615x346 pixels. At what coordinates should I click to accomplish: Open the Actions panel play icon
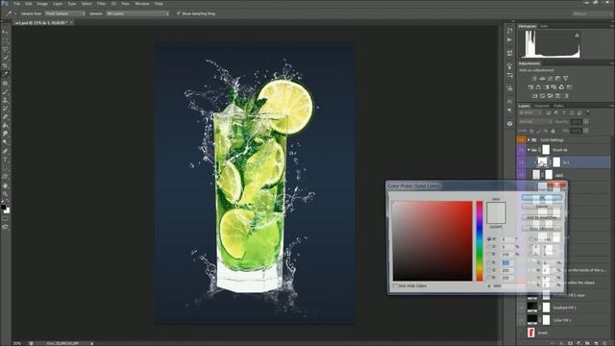coord(509,39)
